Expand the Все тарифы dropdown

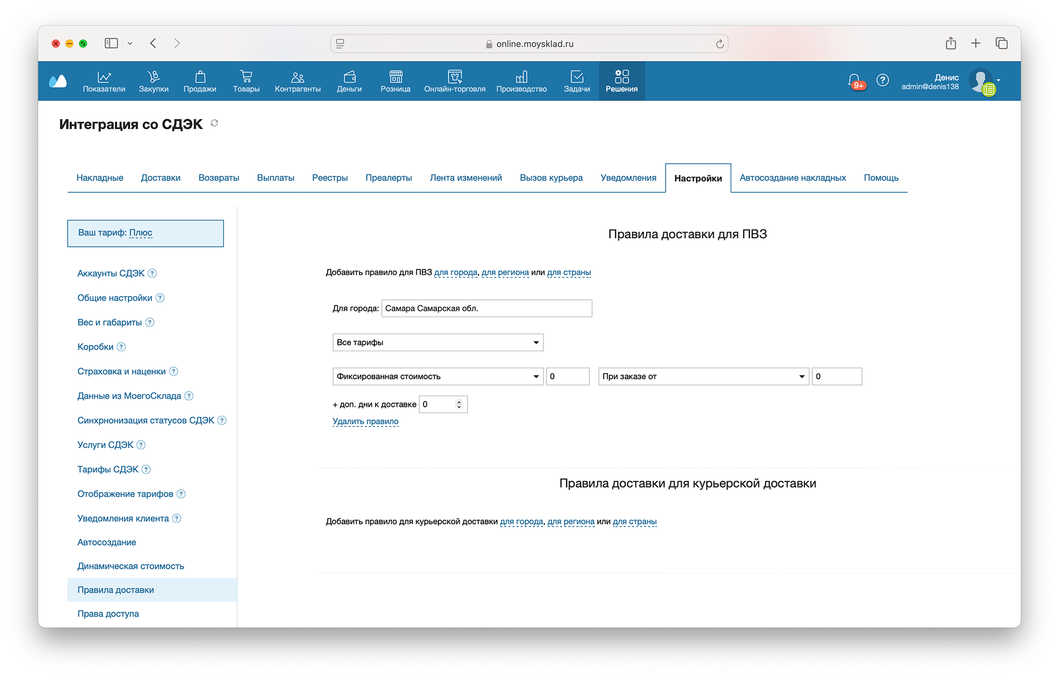pyautogui.click(x=437, y=343)
